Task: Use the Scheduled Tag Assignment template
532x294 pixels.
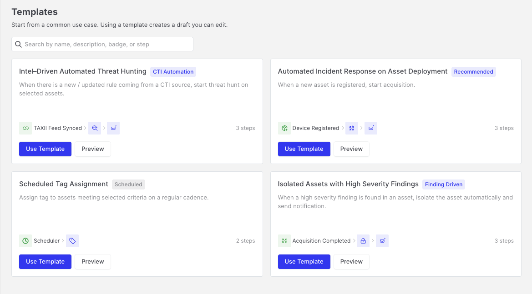Action: [x=45, y=262]
